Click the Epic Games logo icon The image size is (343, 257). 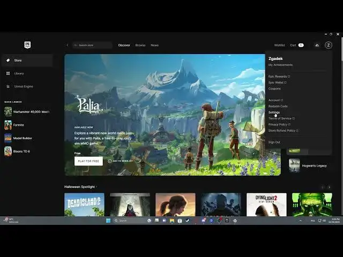[27, 45]
